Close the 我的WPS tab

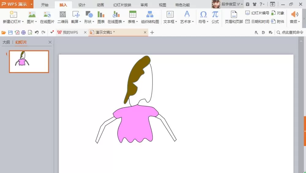85,33
